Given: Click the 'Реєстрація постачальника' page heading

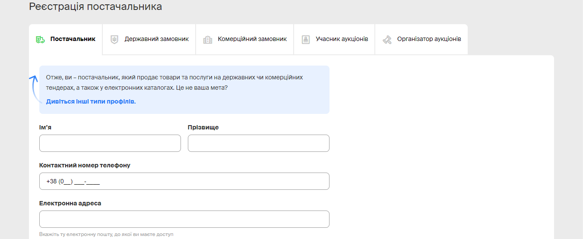Looking at the screenshot, I should 95,6.
